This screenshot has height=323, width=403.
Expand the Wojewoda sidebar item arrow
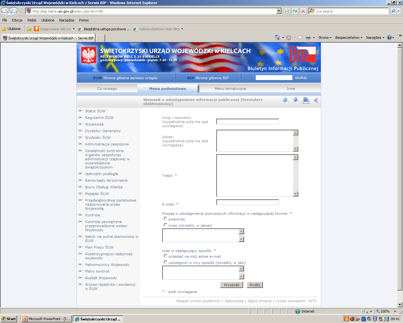pyautogui.click(x=80, y=124)
